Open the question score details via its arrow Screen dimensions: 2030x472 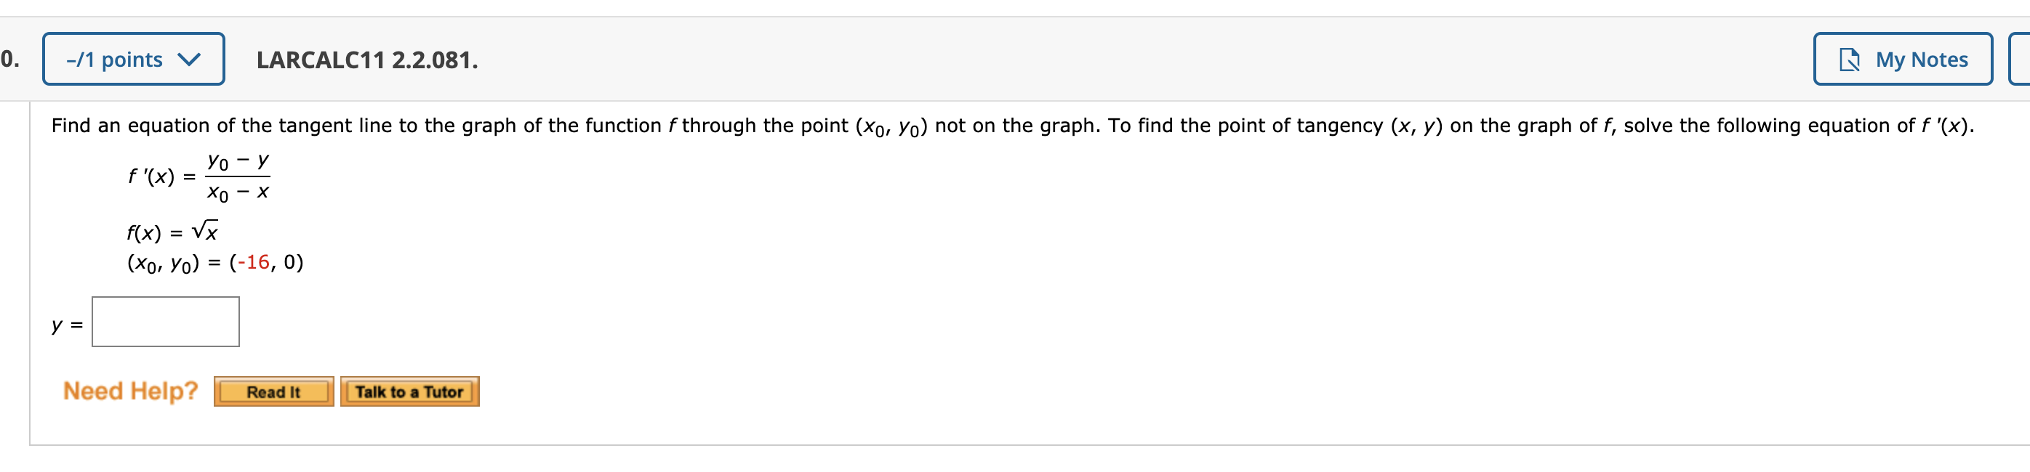tap(192, 58)
